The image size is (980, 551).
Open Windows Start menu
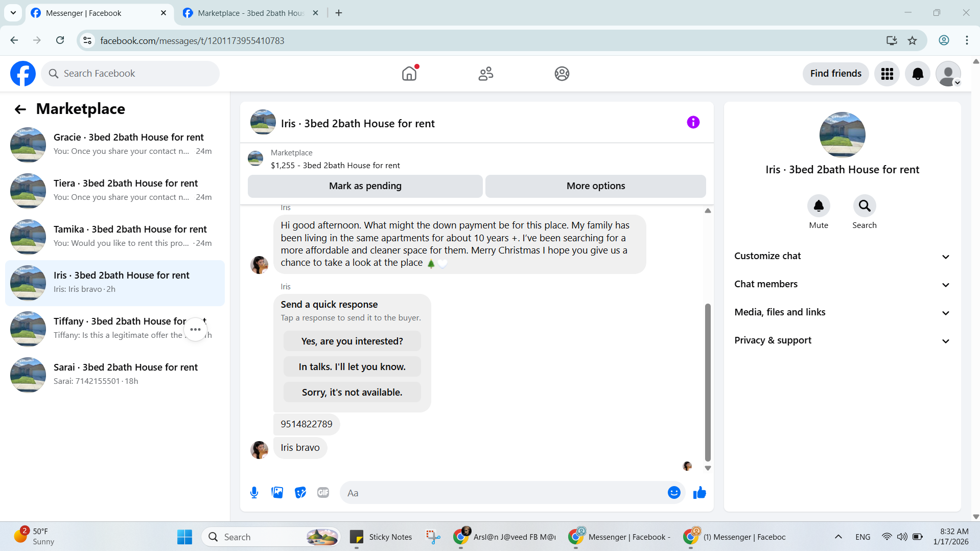(184, 537)
